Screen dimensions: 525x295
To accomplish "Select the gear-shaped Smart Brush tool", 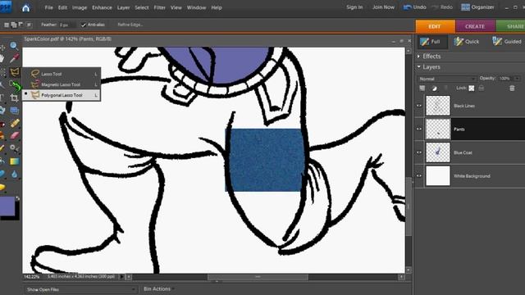I will click(14, 148).
